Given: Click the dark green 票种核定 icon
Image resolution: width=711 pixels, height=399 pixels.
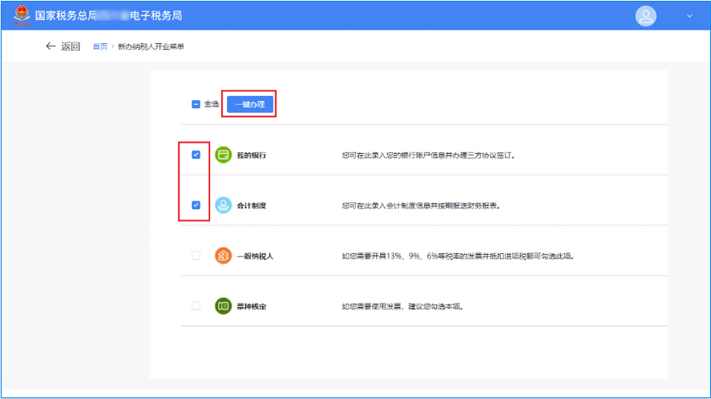Looking at the screenshot, I should pyautogui.click(x=224, y=306).
